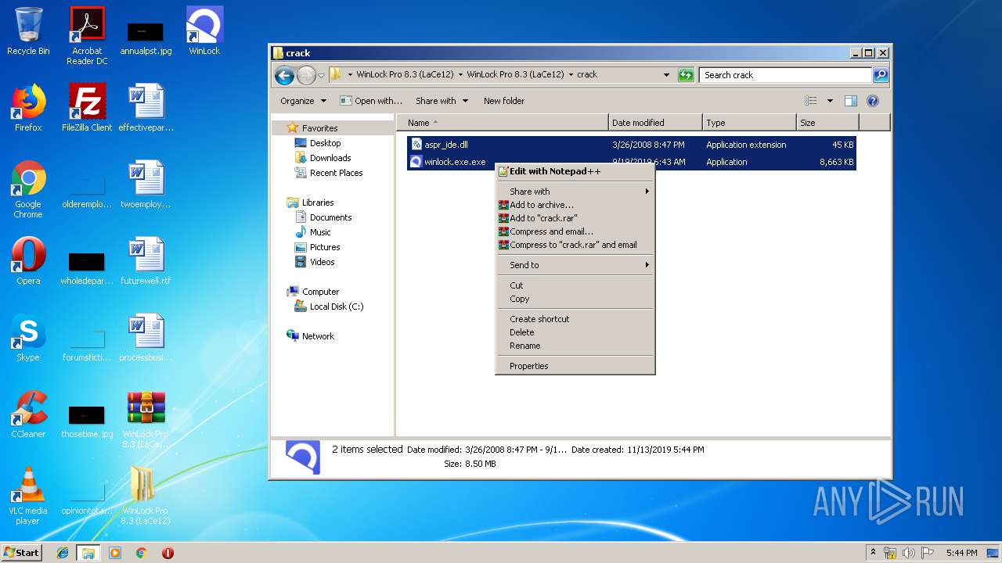Open the WinLock Pro 8.3 (LaCe12) desktop folder
Viewport: 1002px width, 563px height.
click(x=146, y=496)
